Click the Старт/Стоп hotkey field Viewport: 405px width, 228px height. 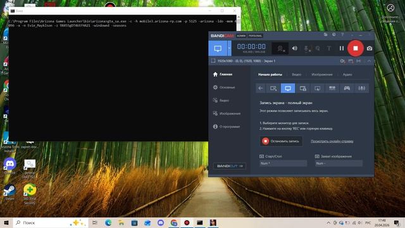[283, 163]
